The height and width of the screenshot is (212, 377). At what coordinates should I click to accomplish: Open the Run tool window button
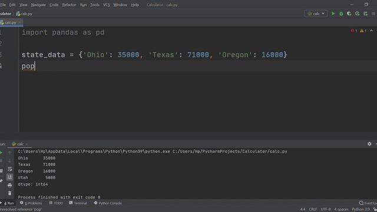(x=8, y=203)
